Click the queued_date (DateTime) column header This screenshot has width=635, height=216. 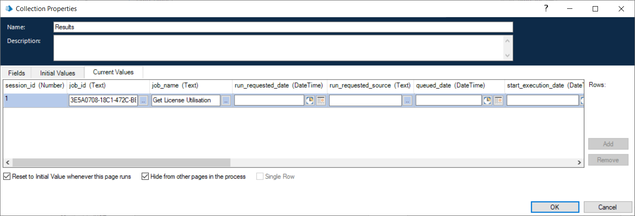click(x=459, y=85)
